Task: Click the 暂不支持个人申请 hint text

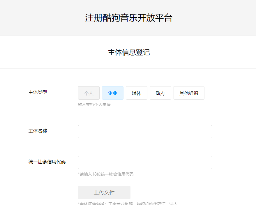Action: click(94, 105)
